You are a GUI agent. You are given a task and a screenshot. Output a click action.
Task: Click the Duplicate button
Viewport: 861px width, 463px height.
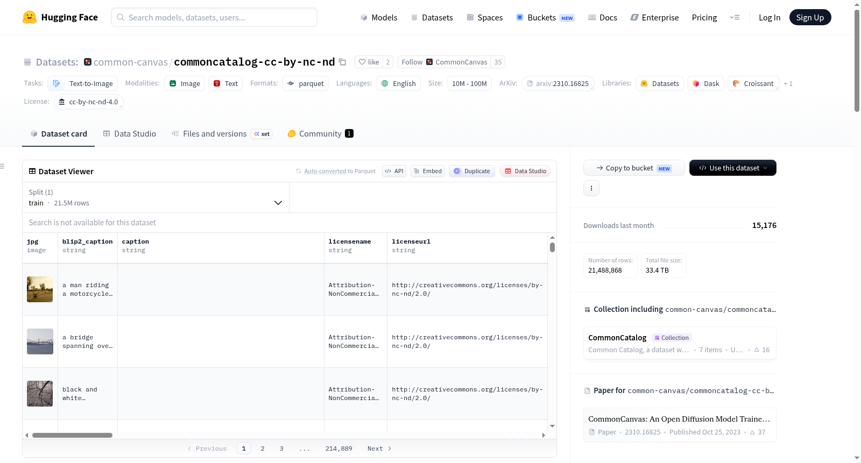(472, 171)
